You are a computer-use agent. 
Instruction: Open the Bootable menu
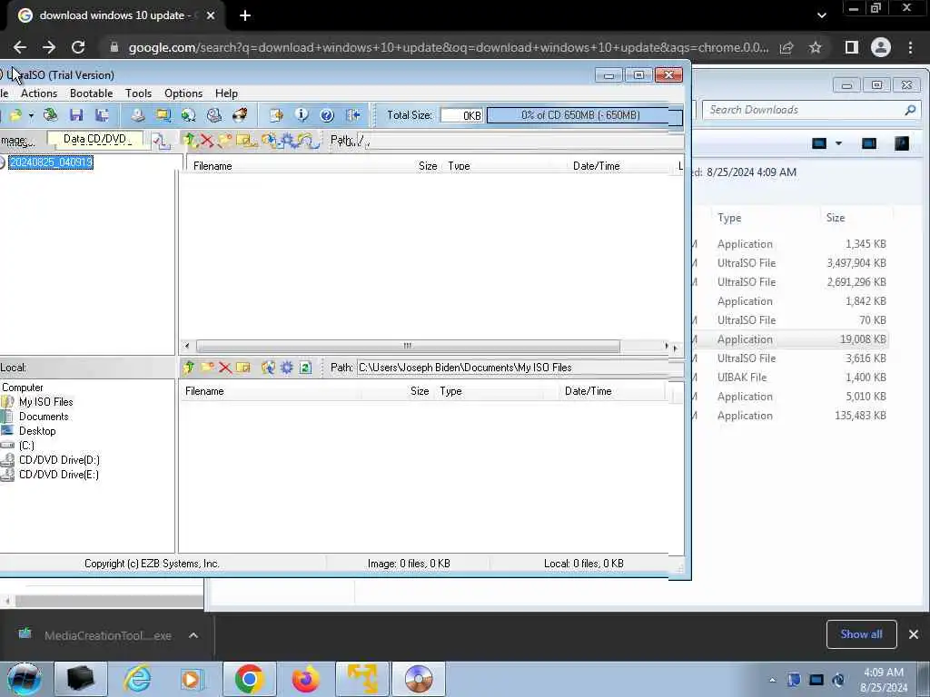(x=92, y=93)
